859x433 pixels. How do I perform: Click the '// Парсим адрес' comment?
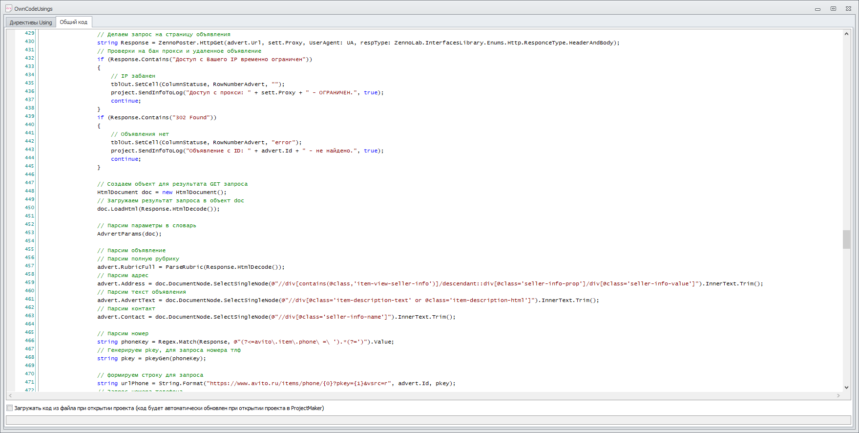[123, 276]
